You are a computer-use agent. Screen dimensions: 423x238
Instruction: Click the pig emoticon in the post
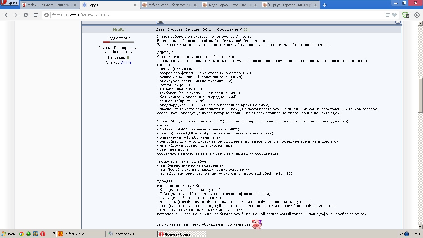coord(257,224)
